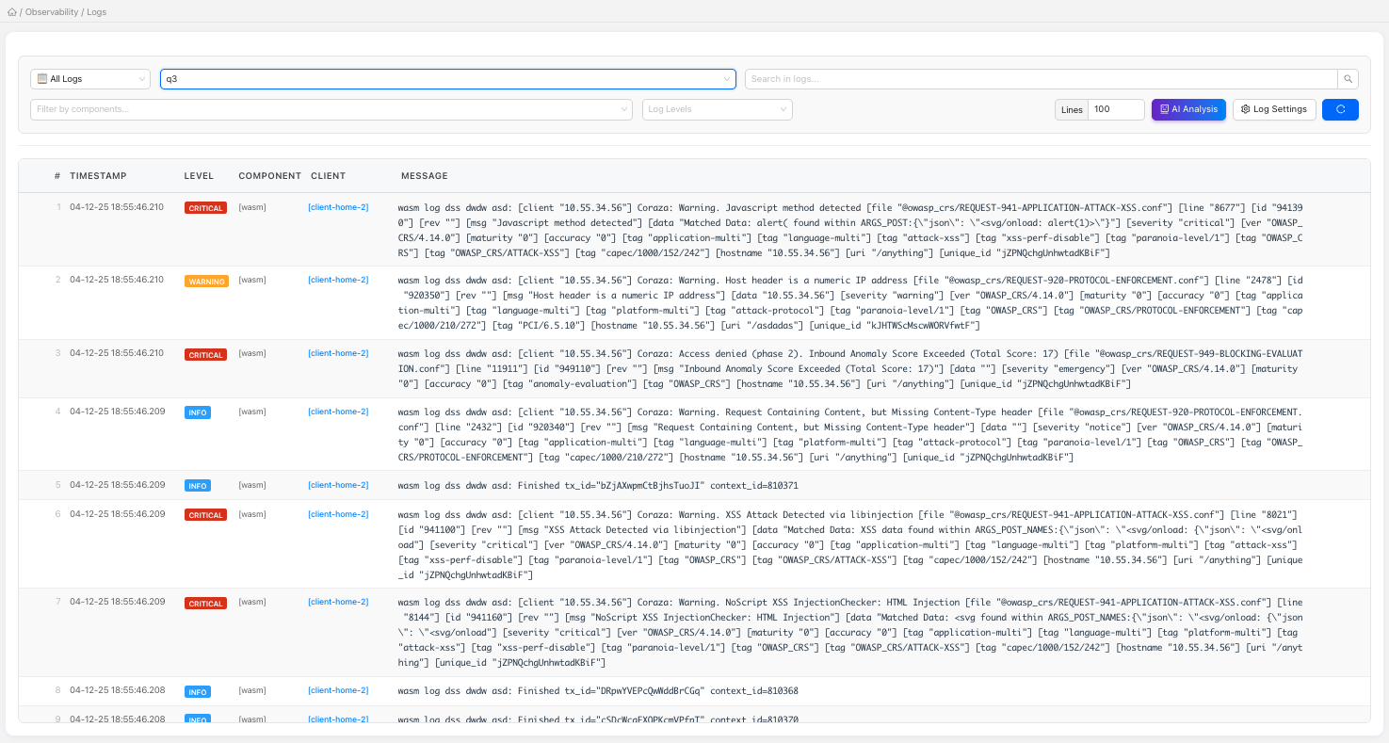Open the Log Levels dropdown
The height and width of the screenshot is (743, 1389).
coord(716,109)
